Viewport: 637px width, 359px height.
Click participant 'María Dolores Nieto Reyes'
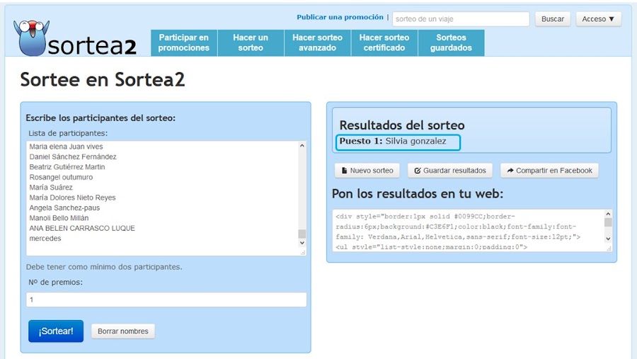(72, 197)
